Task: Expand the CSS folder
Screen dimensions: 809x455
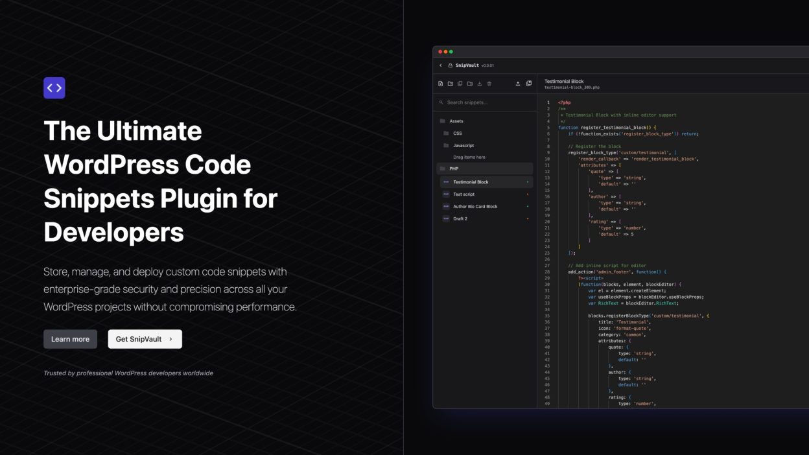Action: tap(486, 134)
